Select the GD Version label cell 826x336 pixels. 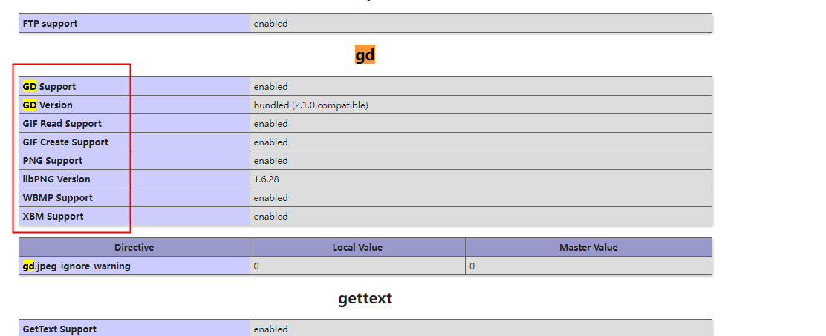[48, 105]
